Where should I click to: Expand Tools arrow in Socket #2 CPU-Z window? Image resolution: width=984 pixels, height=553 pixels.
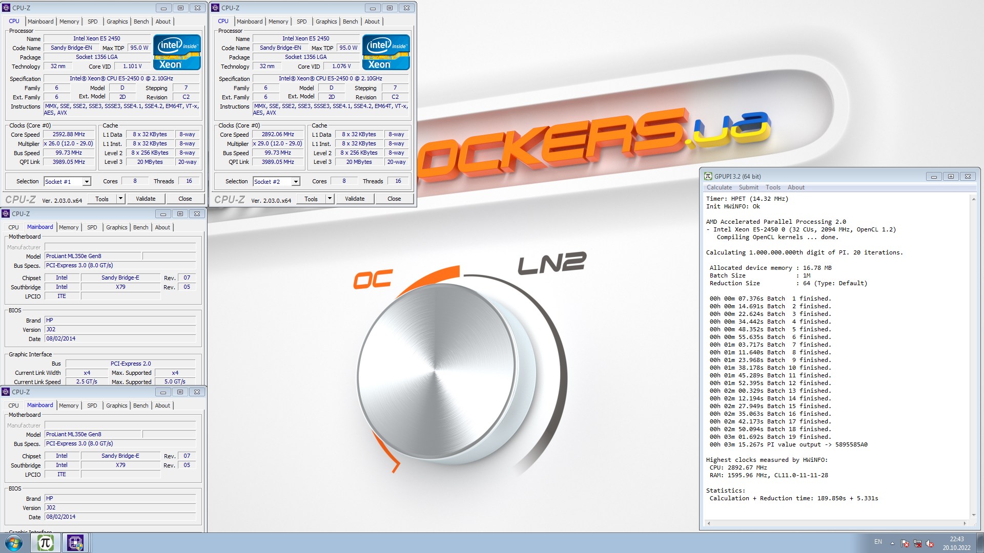pos(330,199)
